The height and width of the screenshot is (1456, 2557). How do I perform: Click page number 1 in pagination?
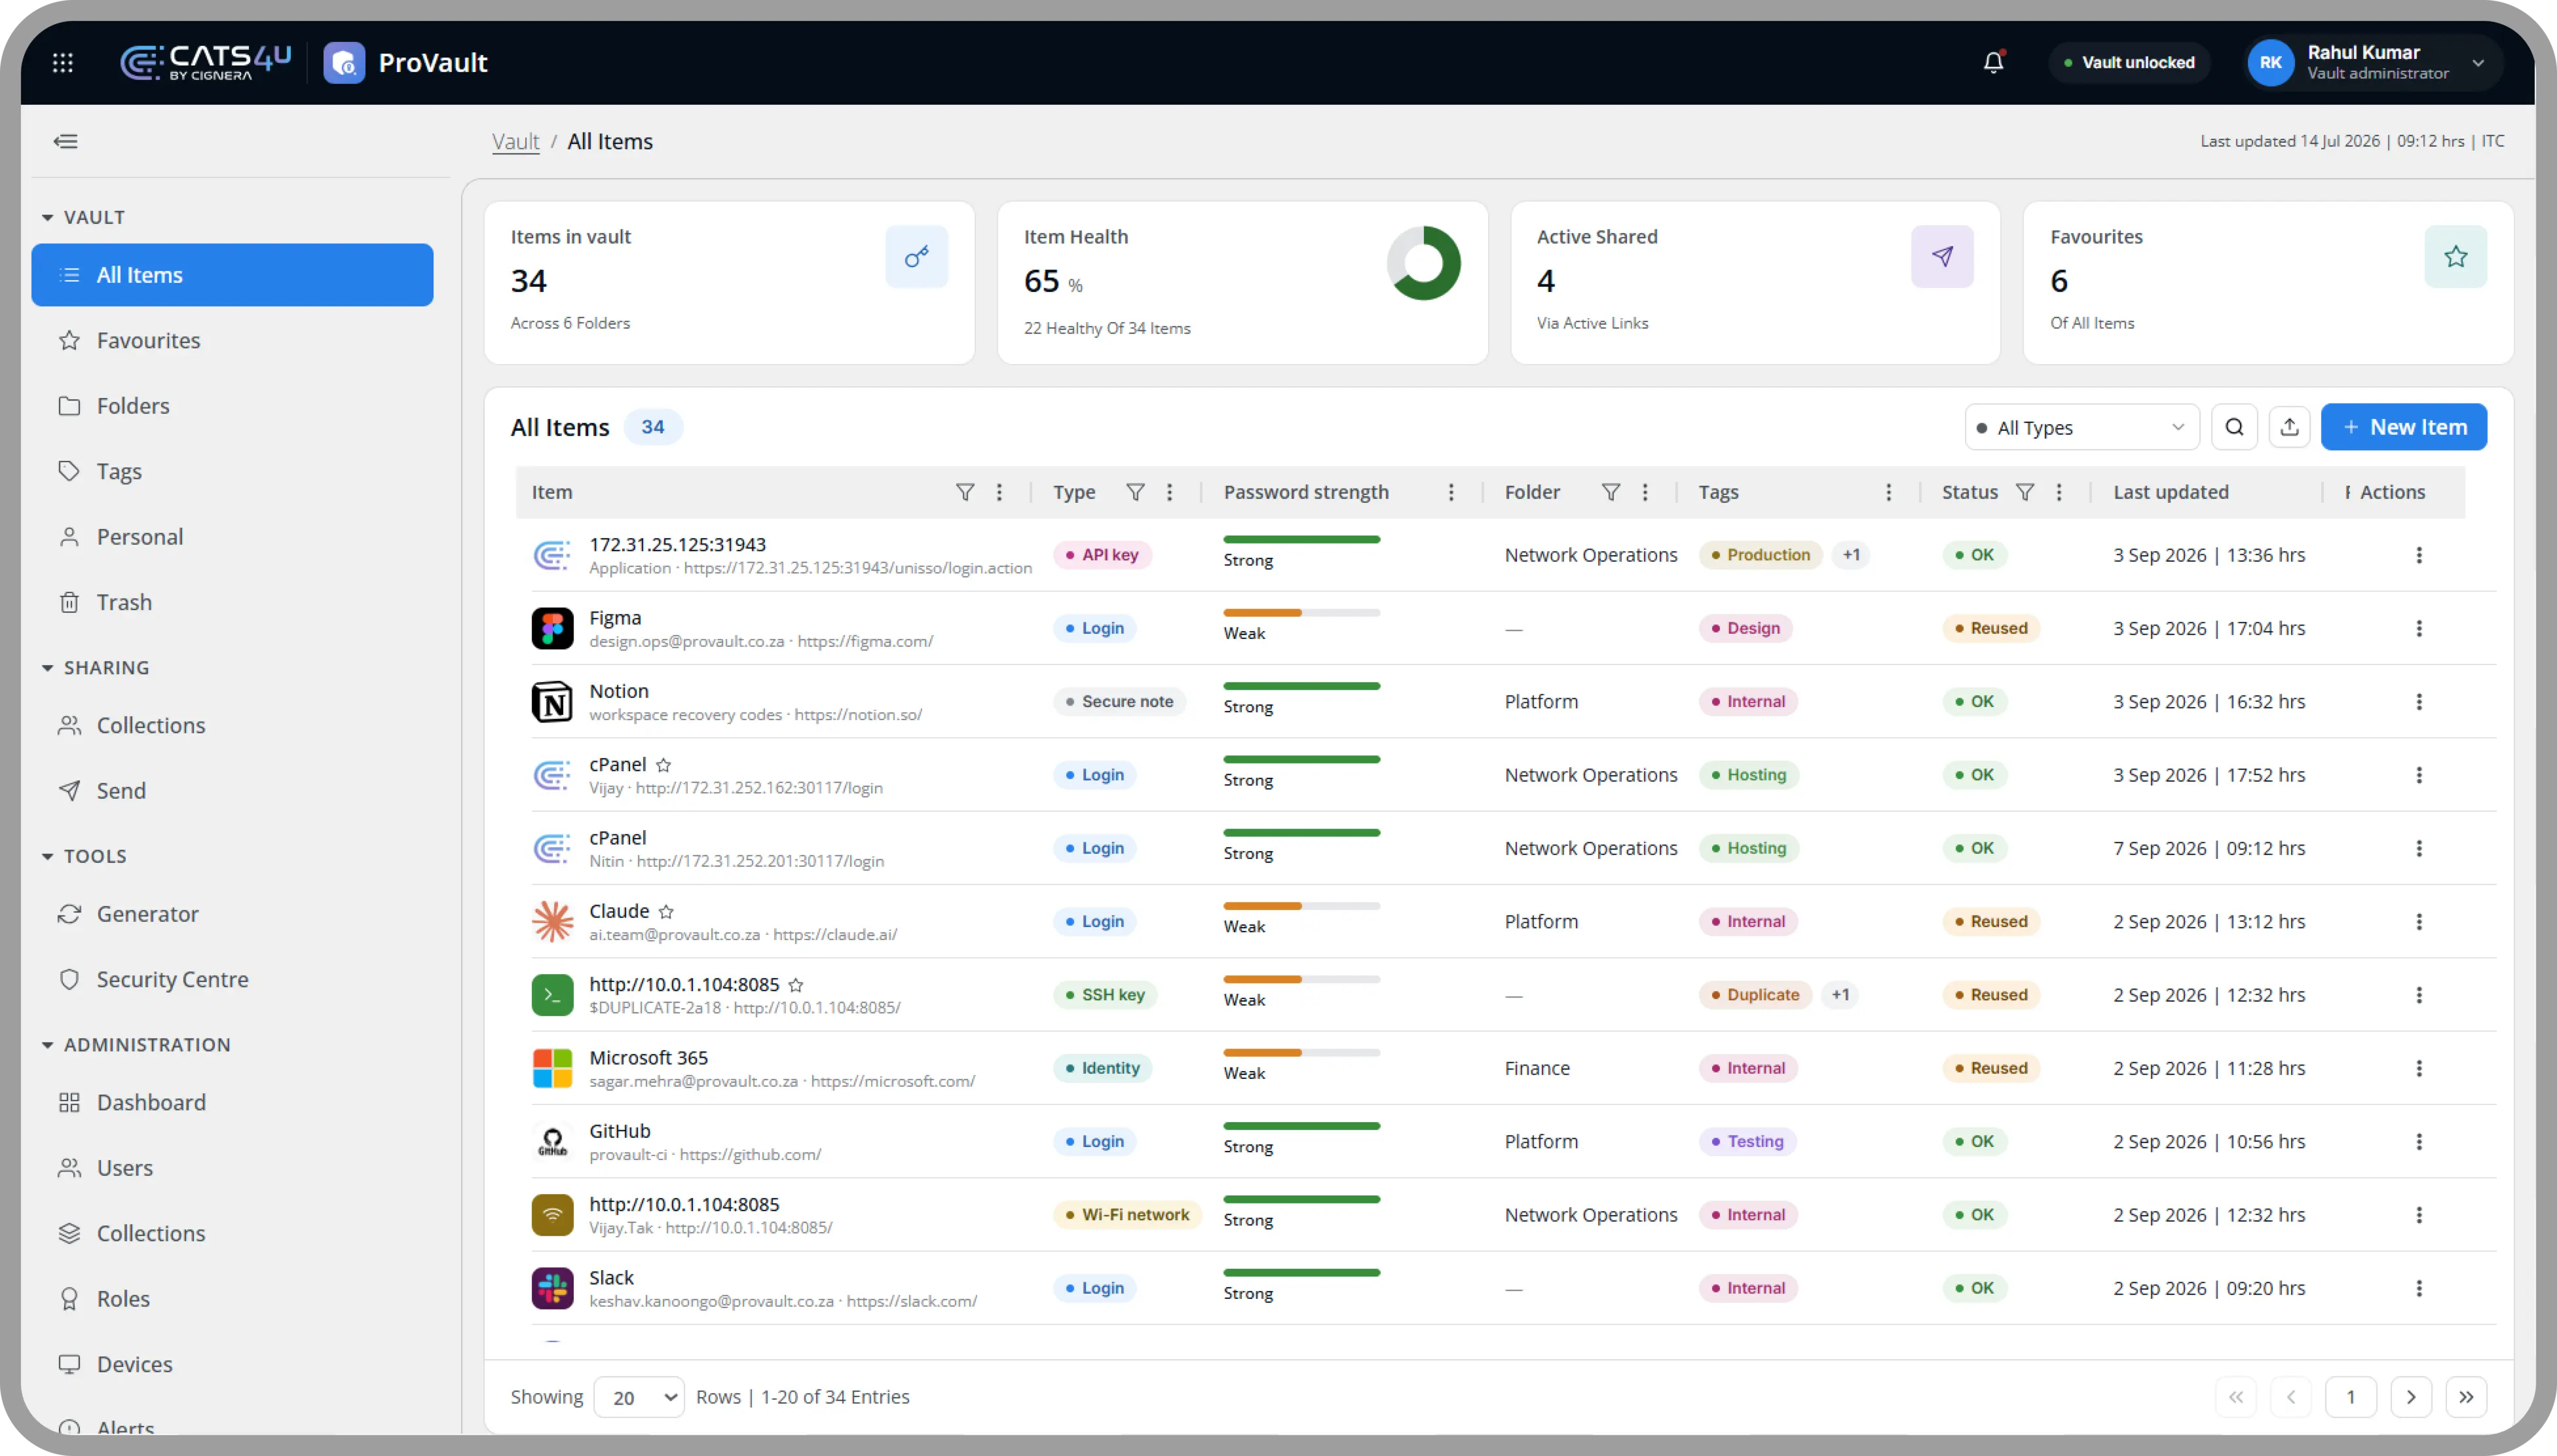(x=2350, y=1397)
